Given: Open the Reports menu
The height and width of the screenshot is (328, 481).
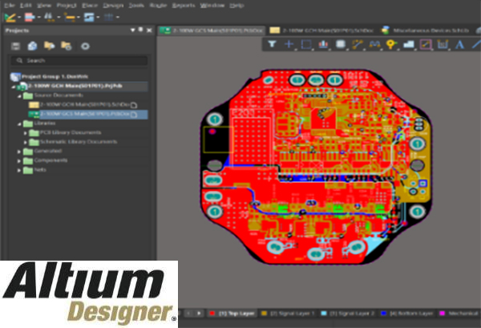Looking at the screenshot, I should (184, 6).
